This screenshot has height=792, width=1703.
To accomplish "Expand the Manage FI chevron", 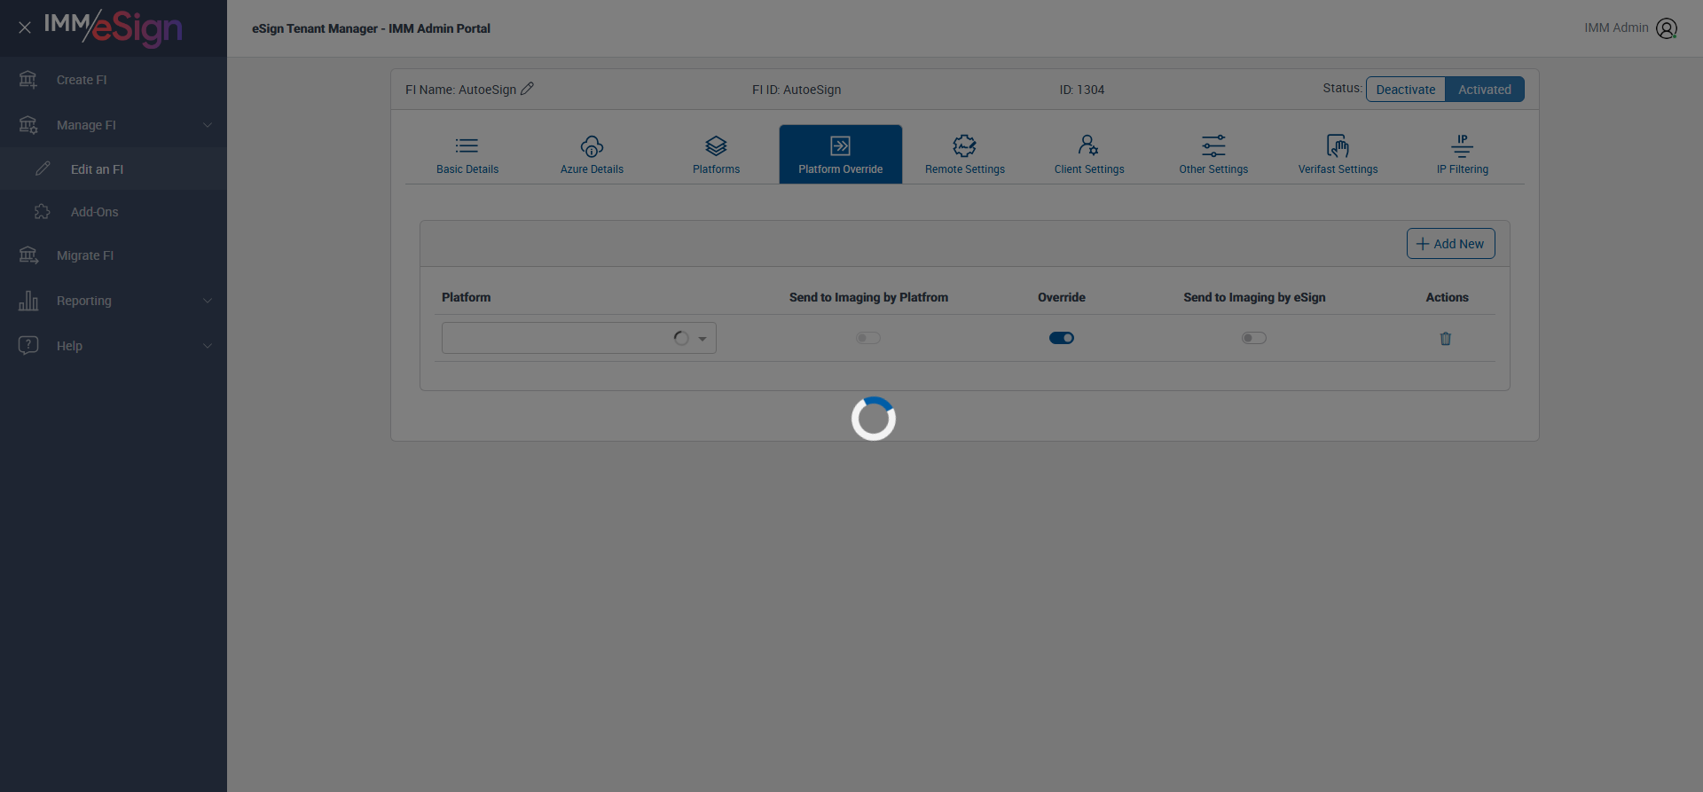I will (208, 125).
